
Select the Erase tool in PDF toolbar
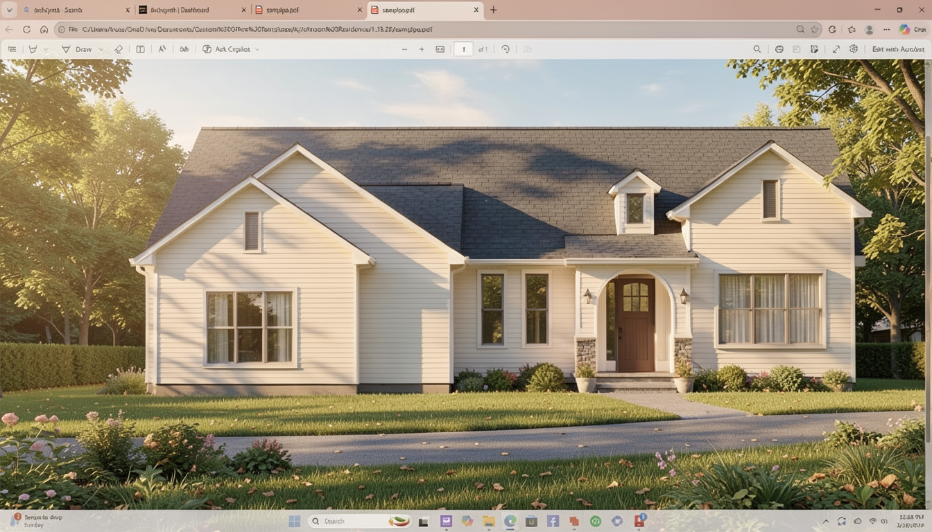pyautogui.click(x=119, y=49)
